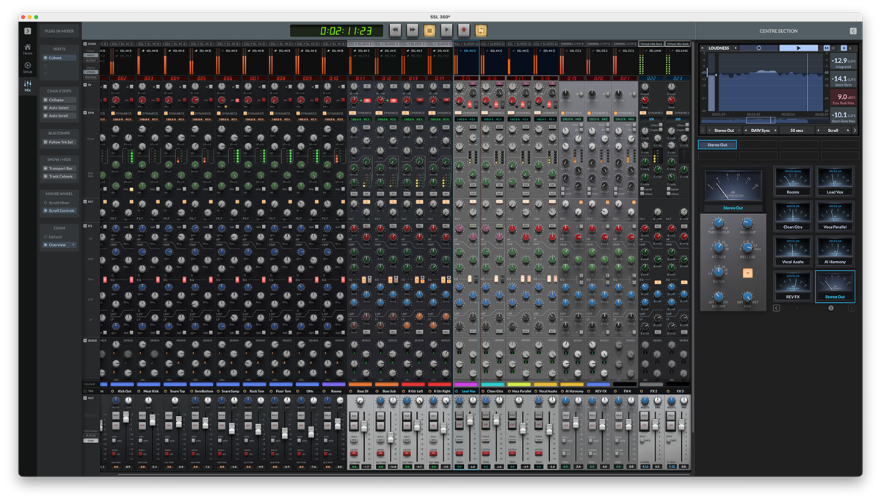Screen dimensions: 881x501
Task: Open Setup from the left sidebar
Action: pyautogui.click(x=27, y=66)
